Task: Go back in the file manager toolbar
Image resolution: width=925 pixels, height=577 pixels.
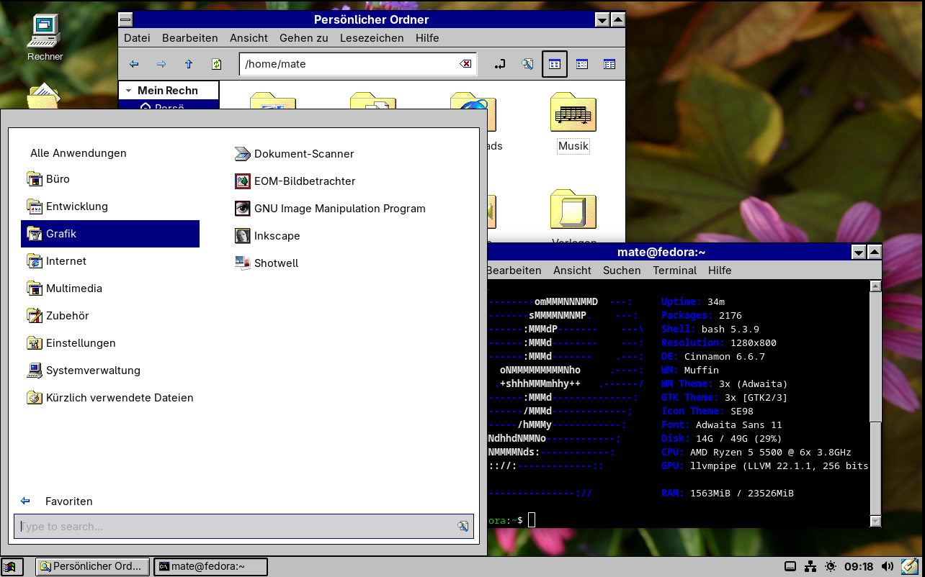Action: (134, 64)
